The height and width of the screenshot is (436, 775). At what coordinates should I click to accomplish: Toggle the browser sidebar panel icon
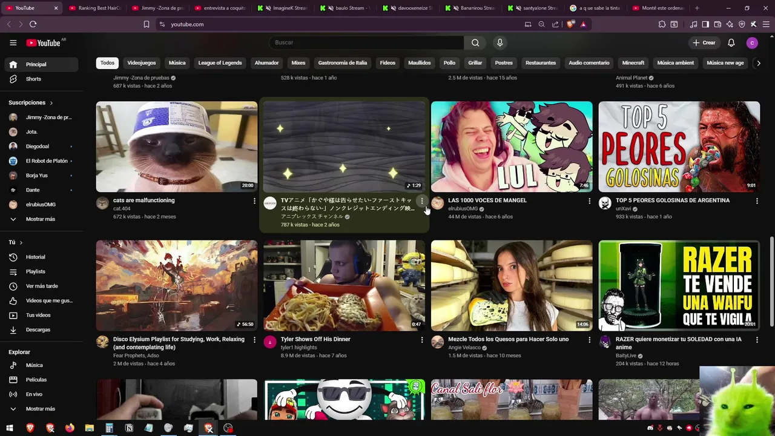point(705,24)
